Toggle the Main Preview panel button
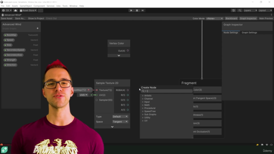 (x=266, y=18)
